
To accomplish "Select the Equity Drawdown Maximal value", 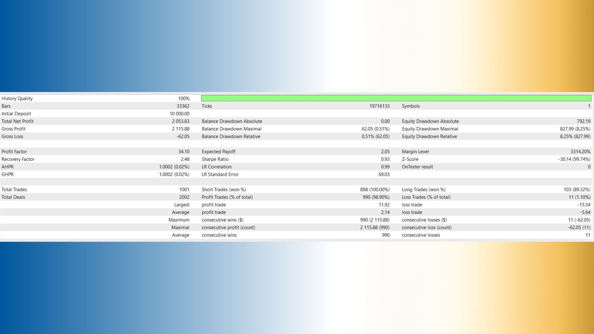I will pyautogui.click(x=575, y=129).
